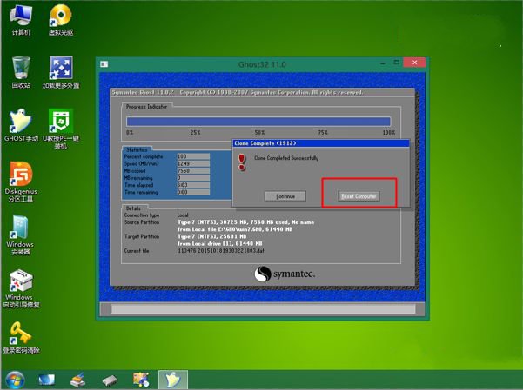Click the Continue button
The width and height of the screenshot is (523, 390).
pyautogui.click(x=285, y=196)
